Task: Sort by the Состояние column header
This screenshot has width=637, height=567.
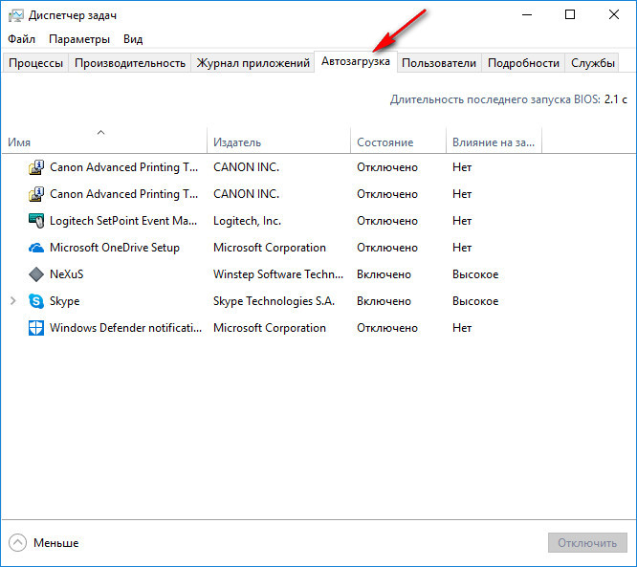Action: pos(398,140)
